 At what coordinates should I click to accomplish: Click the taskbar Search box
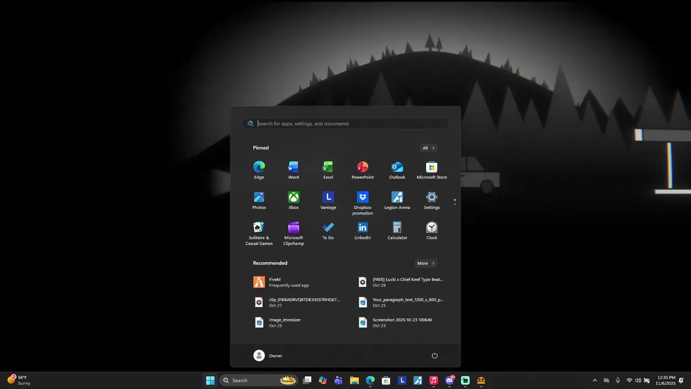[259, 380]
